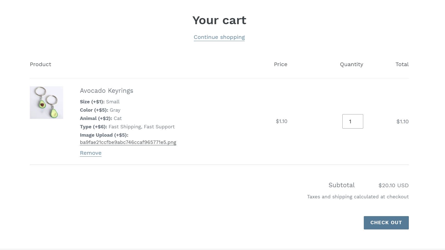Select the Avocado Keyrings product title
The height and width of the screenshot is (250, 445).
pyautogui.click(x=107, y=91)
